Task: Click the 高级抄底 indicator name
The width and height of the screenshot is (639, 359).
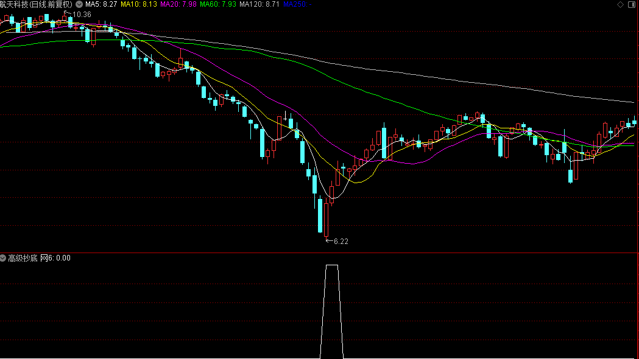Action: point(23,258)
